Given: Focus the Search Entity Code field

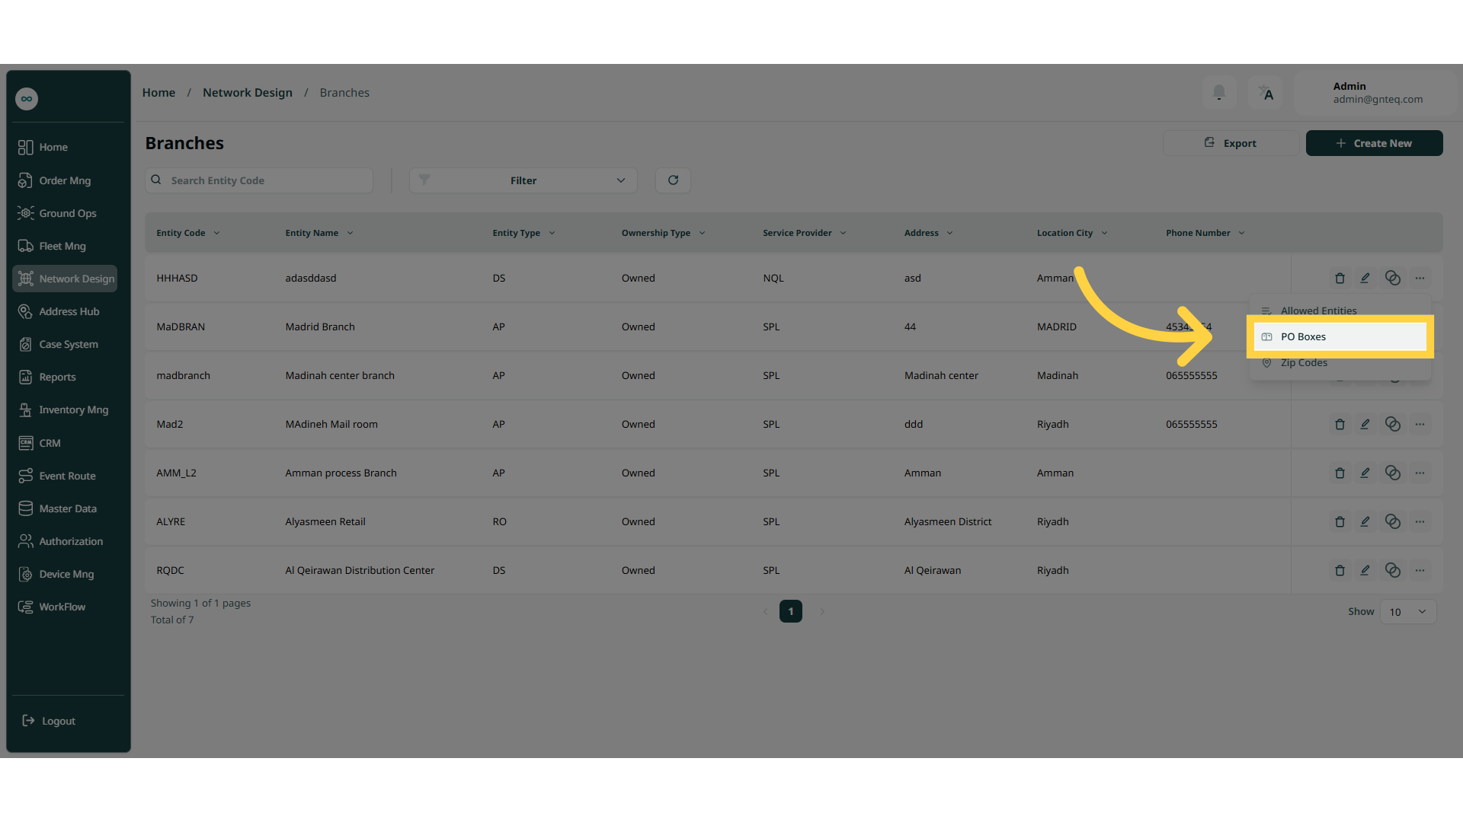Looking at the screenshot, I should (259, 180).
